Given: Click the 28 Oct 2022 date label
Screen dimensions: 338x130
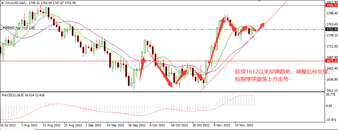Looking at the screenshot, I should click(201, 125).
